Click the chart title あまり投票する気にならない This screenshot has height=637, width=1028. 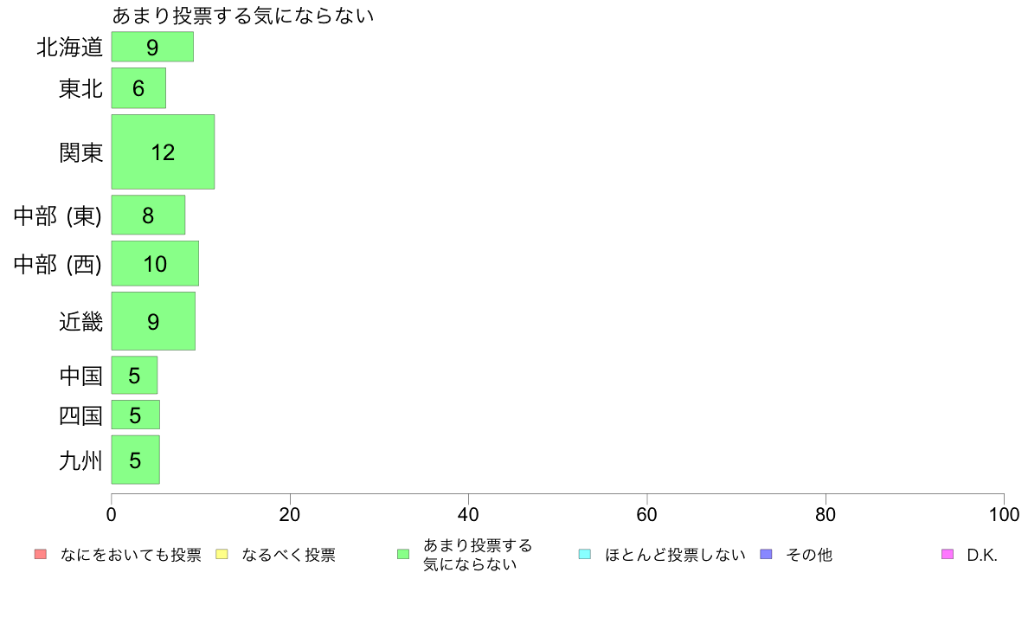(x=242, y=15)
